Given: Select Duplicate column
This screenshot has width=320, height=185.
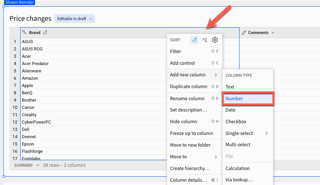Looking at the screenshot, I should [x=194, y=87].
